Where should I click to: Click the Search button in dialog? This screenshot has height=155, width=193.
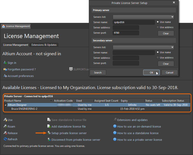pyautogui.click(x=98, y=72)
